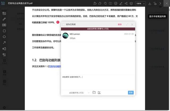Image resolution: width=170 pixels, height=111 pixels.
Task: Open the layers icon in top toolbar
Action: [131, 3]
